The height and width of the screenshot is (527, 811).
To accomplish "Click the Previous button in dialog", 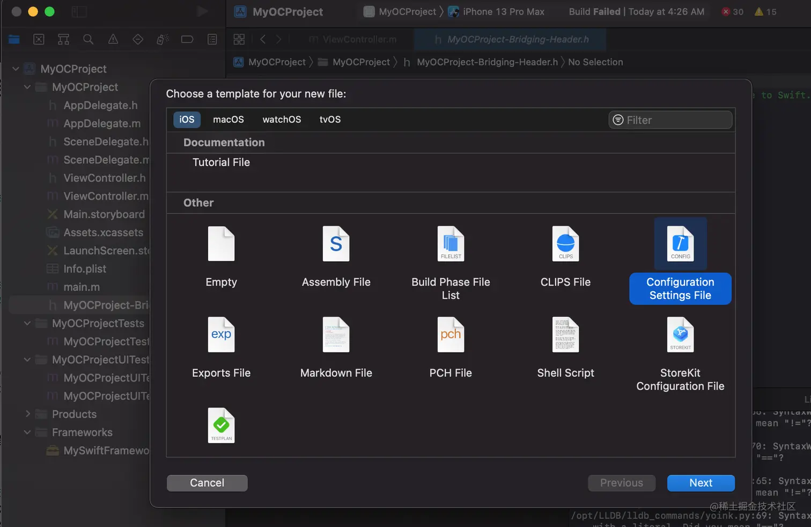I will [x=622, y=483].
